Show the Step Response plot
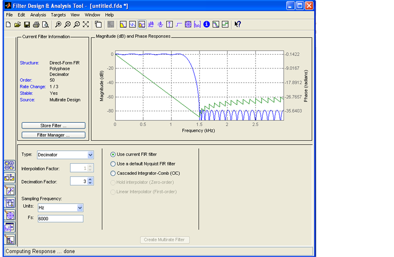Image resolution: width=394 pixels, height=257 pixels. pyautogui.click(x=179, y=24)
